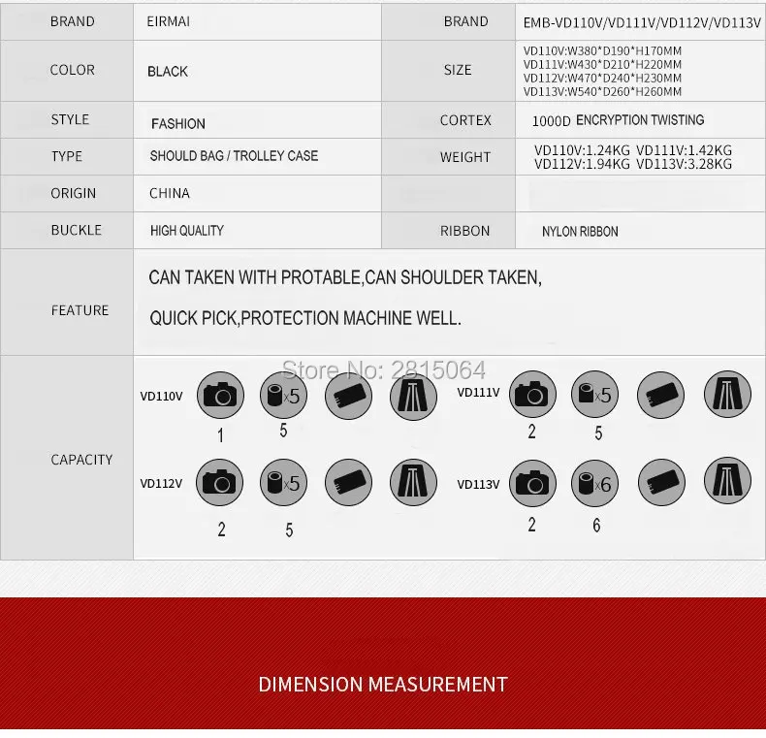Select the VD113V capacity label

478,484
